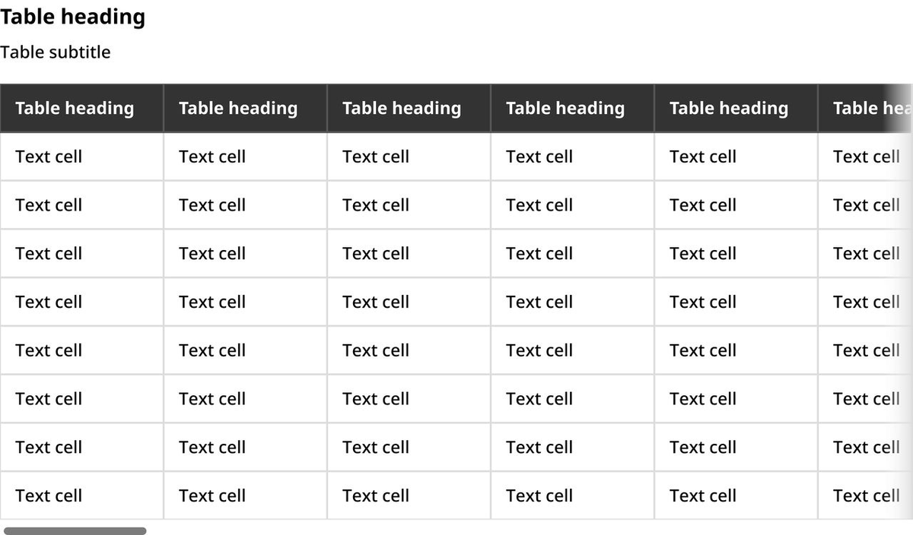
Task: Click the horizontal scrollbar thumb
Action: (74, 530)
